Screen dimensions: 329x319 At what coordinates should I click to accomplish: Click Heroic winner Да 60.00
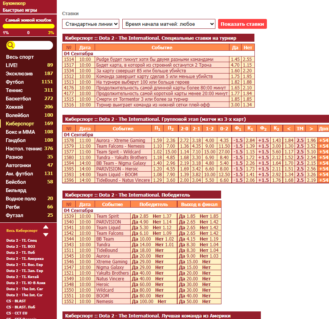(x=142, y=285)
